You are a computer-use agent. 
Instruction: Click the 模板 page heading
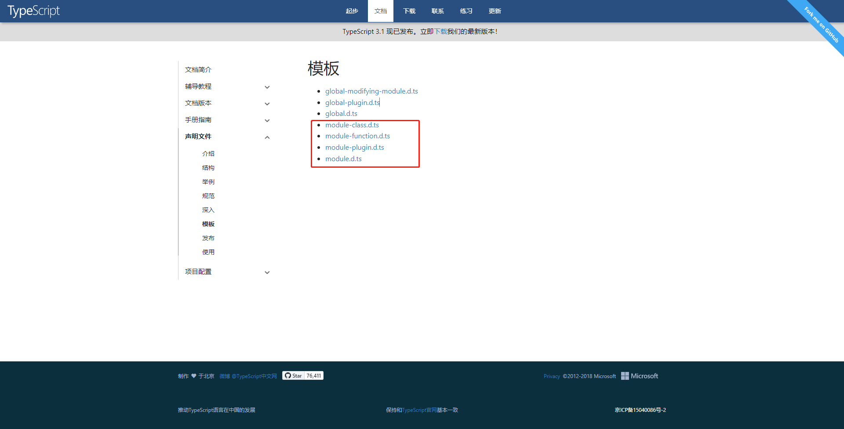pos(324,68)
